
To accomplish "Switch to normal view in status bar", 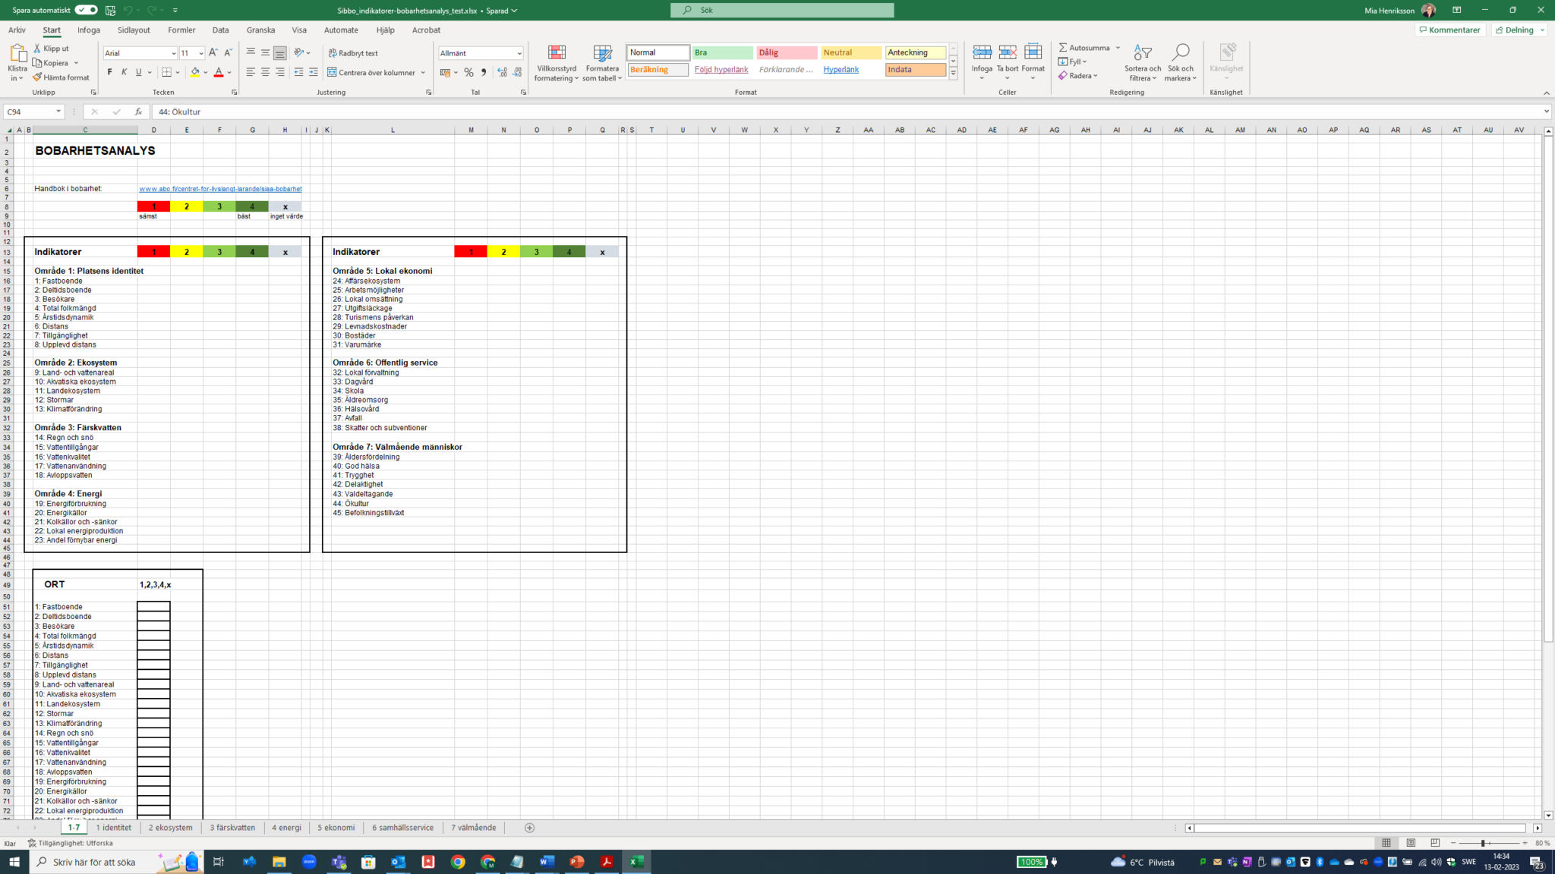I will (x=1386, y=843).
